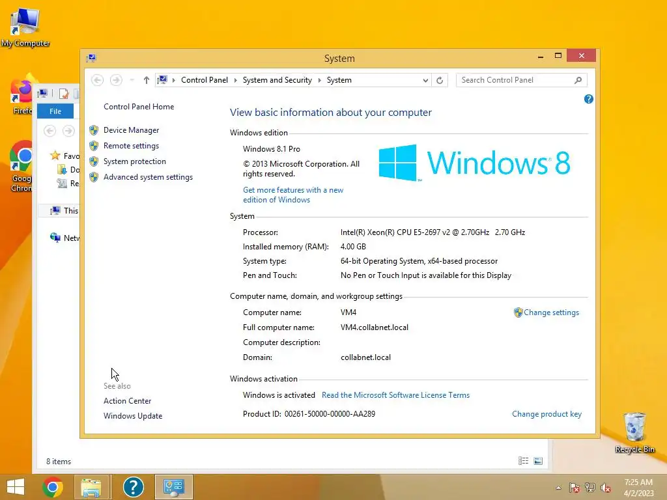Open Advanced system settings
This screenshot has width=667, height=500.
(x=148, y=177)
